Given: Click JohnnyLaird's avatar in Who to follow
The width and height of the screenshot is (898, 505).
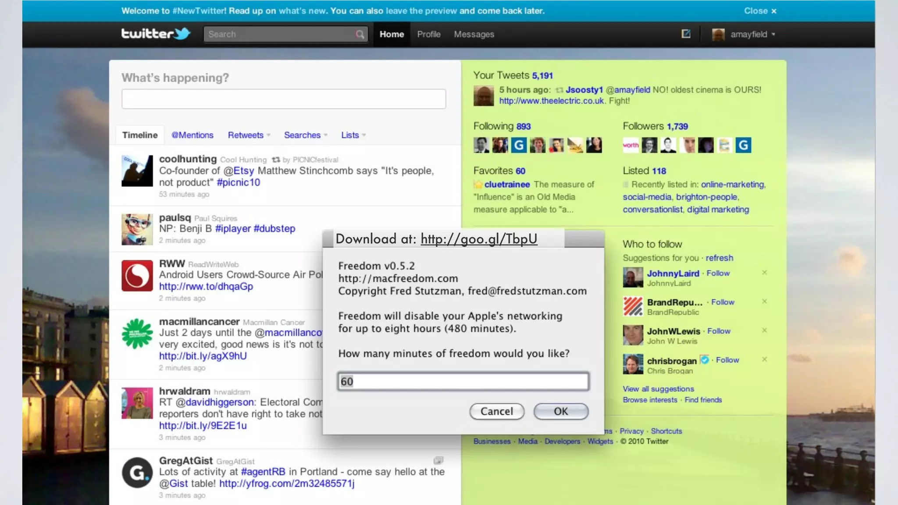Looking at the screenshot, I should (633, 277).
